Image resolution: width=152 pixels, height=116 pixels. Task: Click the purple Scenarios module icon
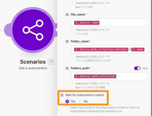[33, 30]
